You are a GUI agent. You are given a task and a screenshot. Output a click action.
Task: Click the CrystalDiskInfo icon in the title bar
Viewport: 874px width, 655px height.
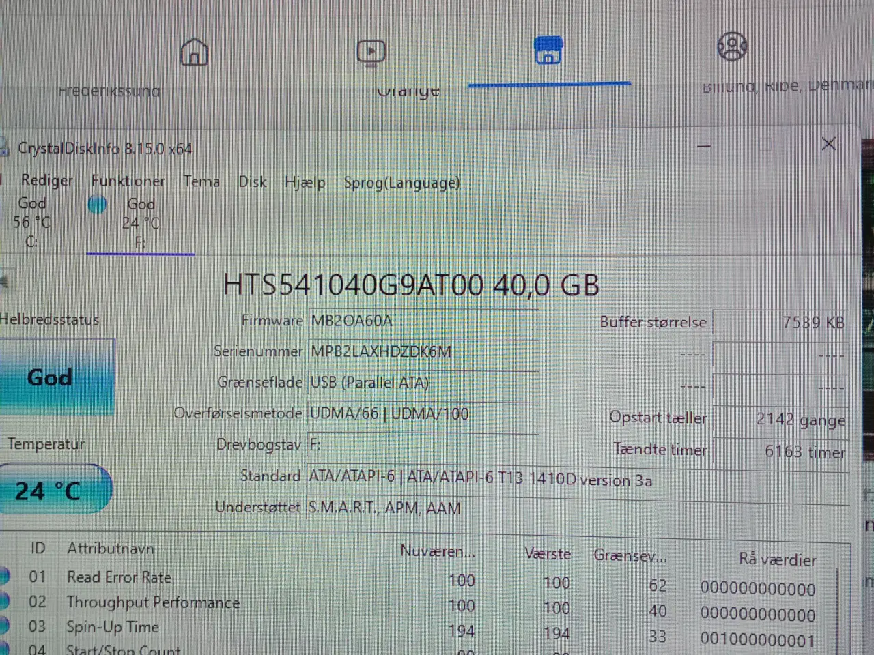(5, 148)
